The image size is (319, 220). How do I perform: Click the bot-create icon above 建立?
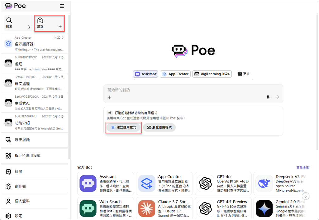(40, 20)
